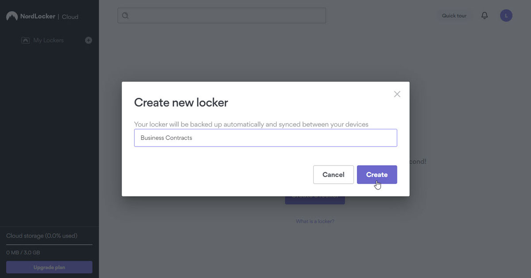
Task: Confirm with the Create button
Action: coord(377,174)
